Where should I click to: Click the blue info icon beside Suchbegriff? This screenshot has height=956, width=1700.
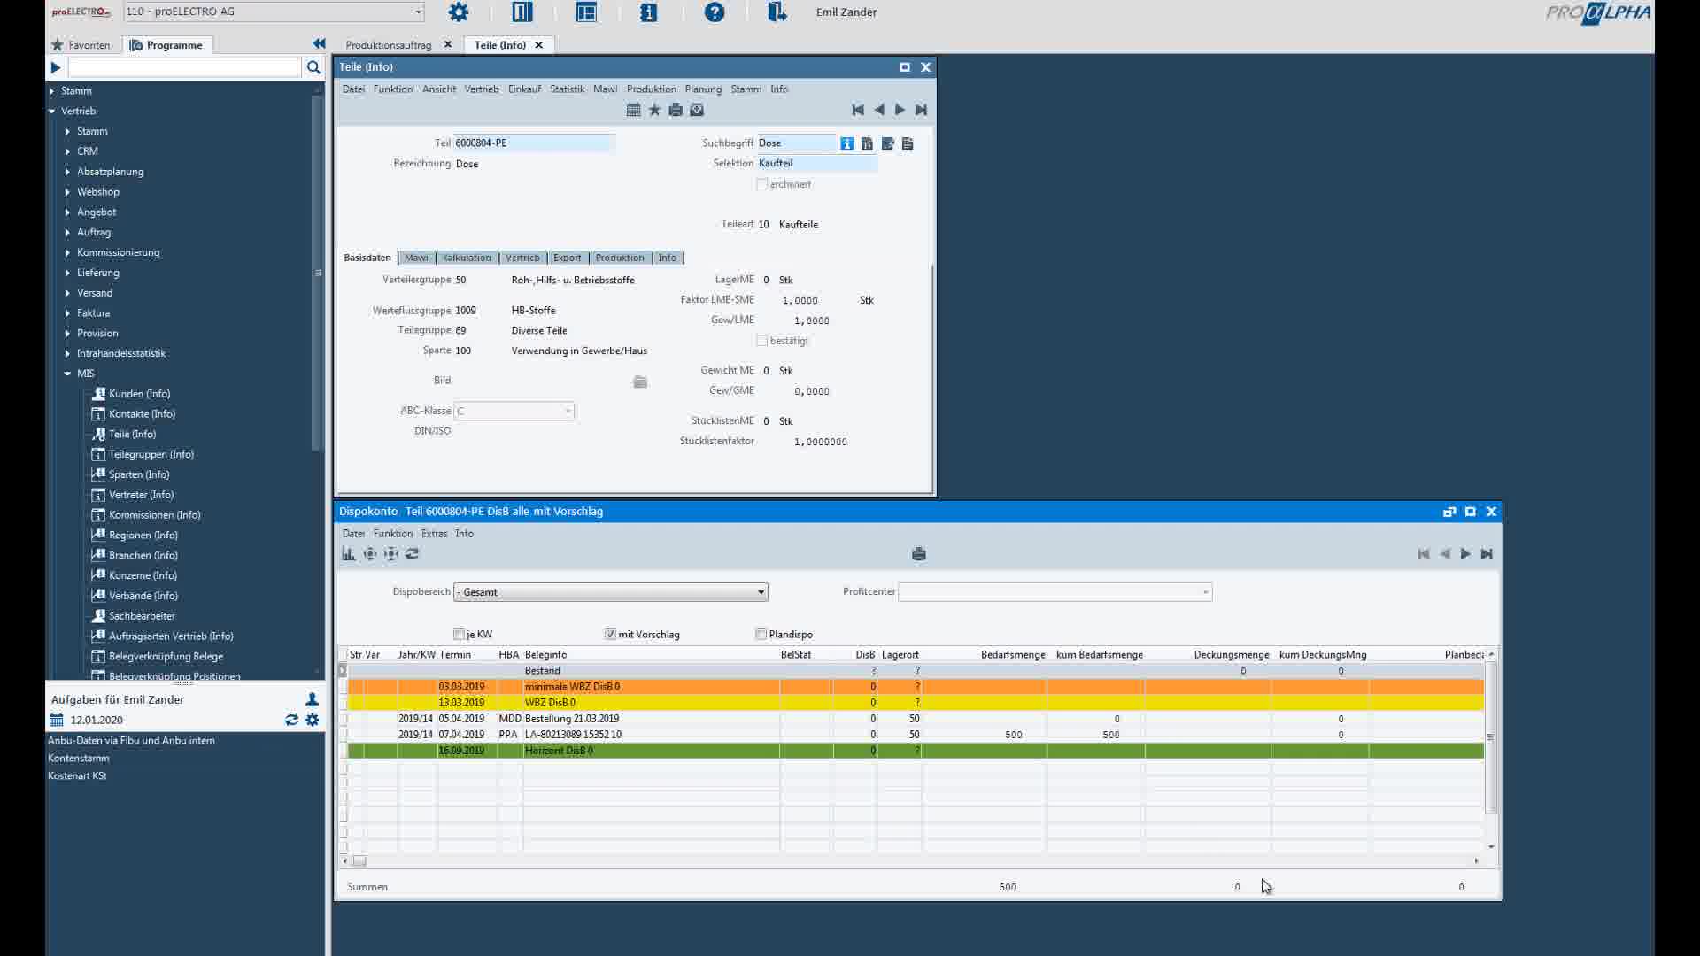click(x=847, y=143)
